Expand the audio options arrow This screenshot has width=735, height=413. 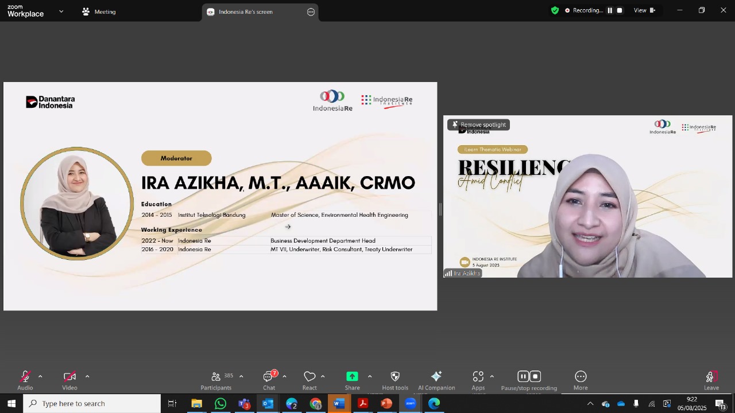click(x=40, y=377)
